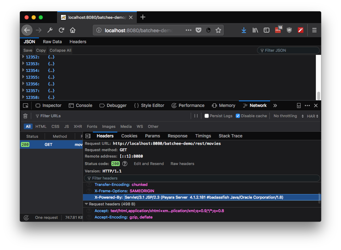
Task: Collapse the Request headers section
Action: click(86, 204)
